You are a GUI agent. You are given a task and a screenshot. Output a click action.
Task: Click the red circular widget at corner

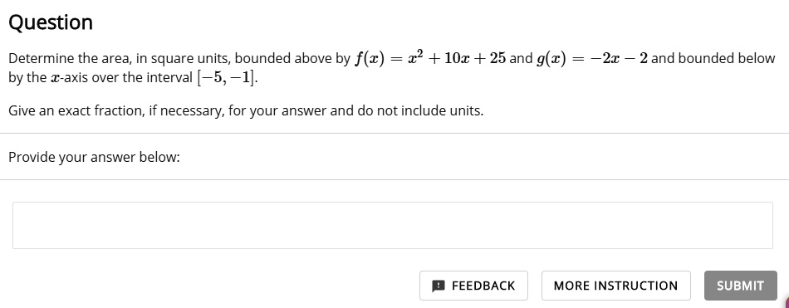pos(786,304)
